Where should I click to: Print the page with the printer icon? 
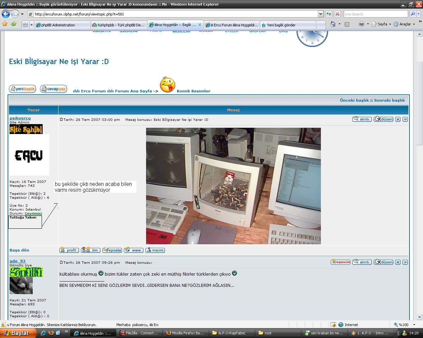(x=362, y=24)
